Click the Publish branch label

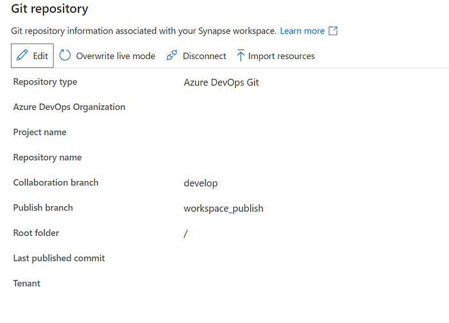pos(43,207)
